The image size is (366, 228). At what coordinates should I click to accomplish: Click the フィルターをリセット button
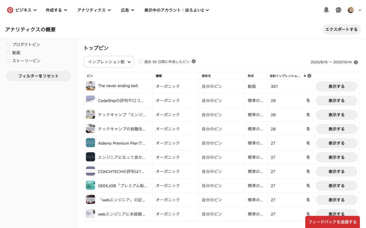[x=39, y=76]
